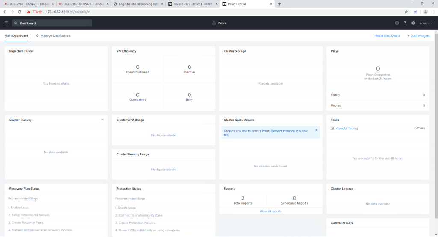Click DETAILS in Tasks widget
This screenshot has height=237, width=438.
coord(420,129)
